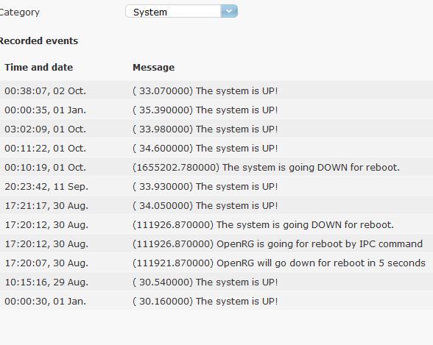Click the 30.160000 system is UP message

[205, 301]
